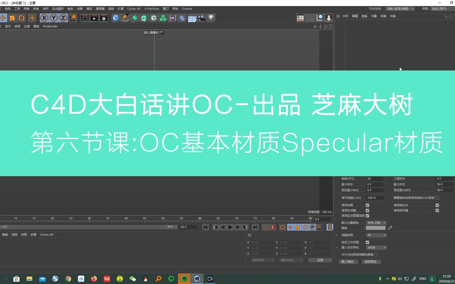
Task: Open the Bend deformer icon
Action: click(x=182, y=18)
